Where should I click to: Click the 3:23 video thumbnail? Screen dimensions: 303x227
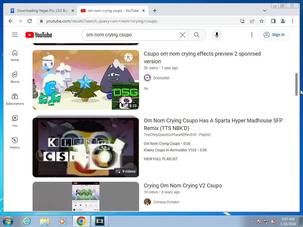(x=86, y=80)
